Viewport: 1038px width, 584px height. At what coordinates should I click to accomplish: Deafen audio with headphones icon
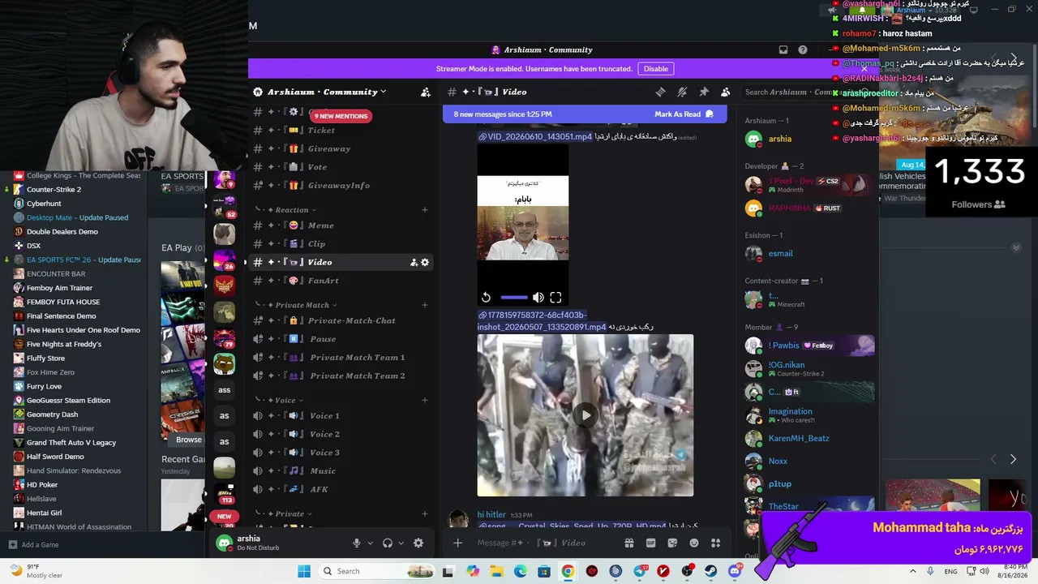click(388, 543)
